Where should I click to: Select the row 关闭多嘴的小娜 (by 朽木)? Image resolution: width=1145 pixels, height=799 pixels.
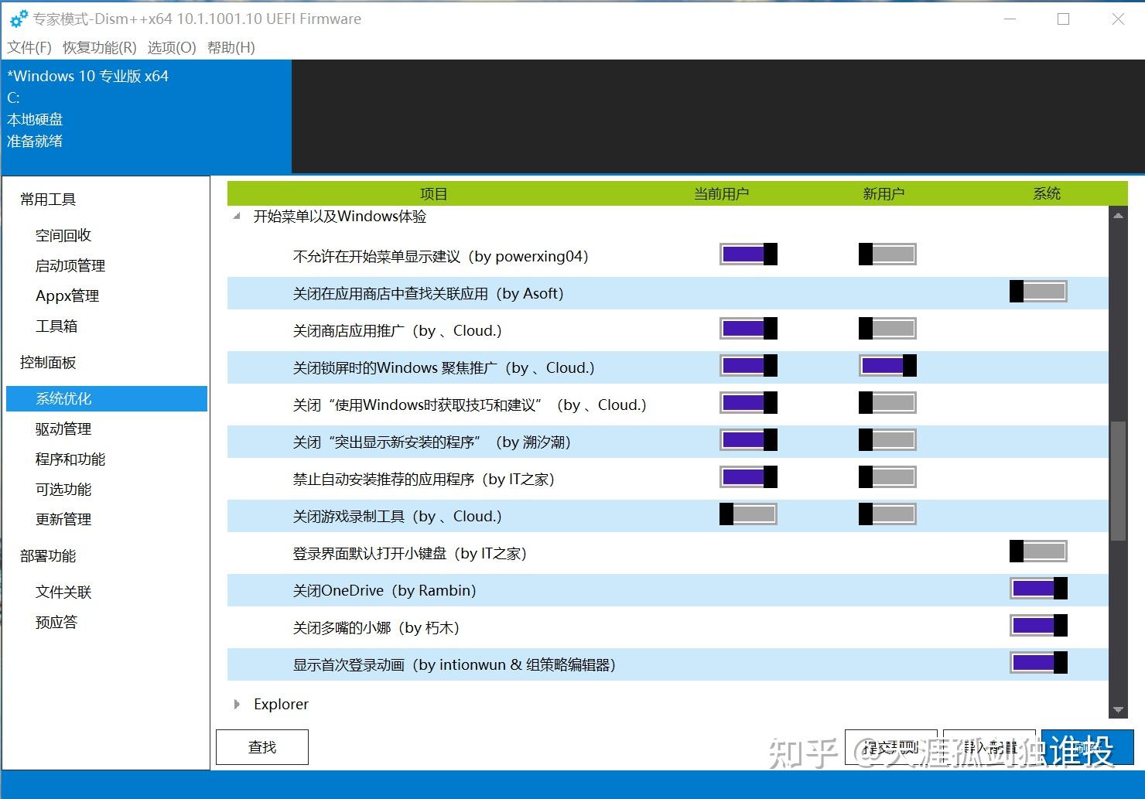pos(668,627)
